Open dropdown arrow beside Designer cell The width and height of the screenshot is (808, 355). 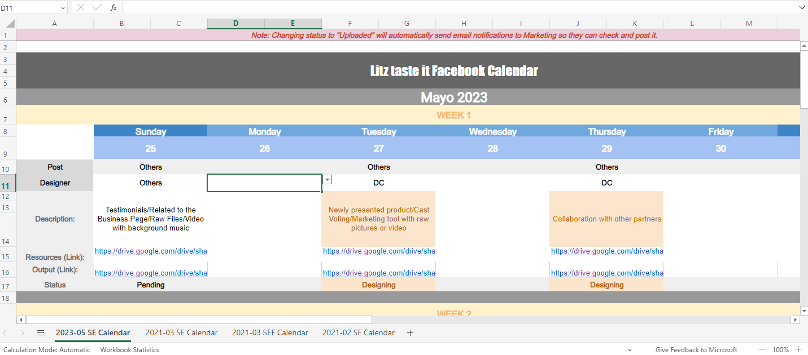tap(327, 179)
